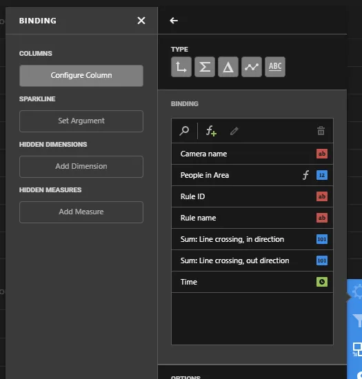Click the Configure Column button
The image size is (362, 379).
pos(81,76)
